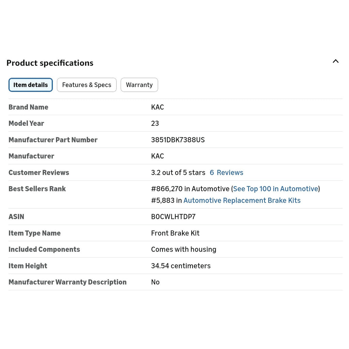Click the Front Brake Kit value
The height and width of the screenshot is (349, 349).
coord(175,233)
